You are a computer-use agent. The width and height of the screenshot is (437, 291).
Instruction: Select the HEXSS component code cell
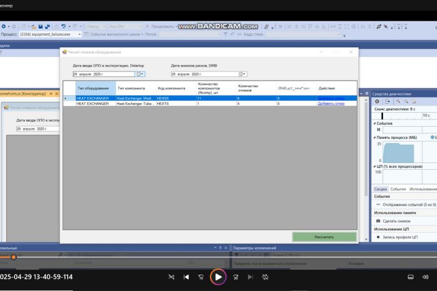point(176,98)
